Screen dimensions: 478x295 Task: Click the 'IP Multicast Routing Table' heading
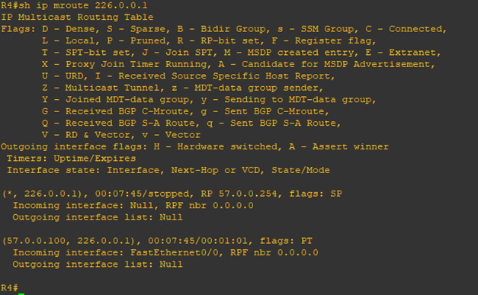pyautogui.click(x=77, y=17)
